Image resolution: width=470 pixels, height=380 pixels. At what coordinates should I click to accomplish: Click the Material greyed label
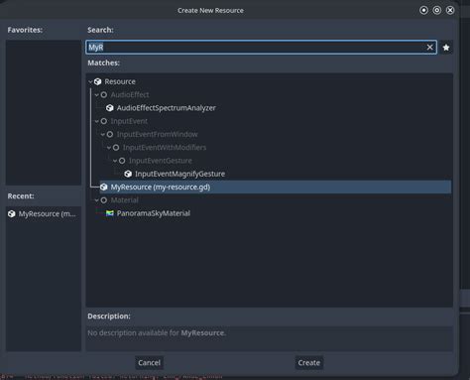[125, 200]
